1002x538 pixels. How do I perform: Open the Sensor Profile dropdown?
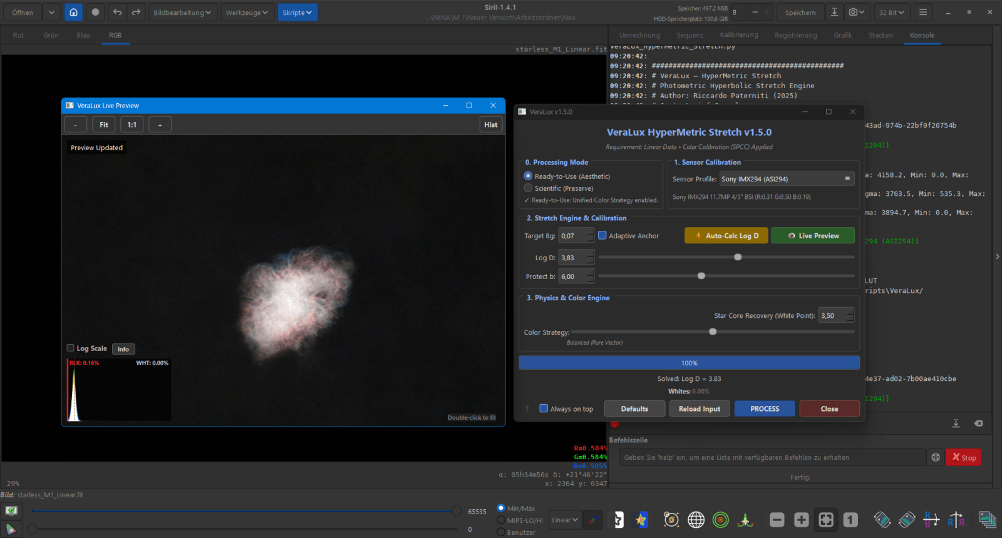(x=787, y=179)
